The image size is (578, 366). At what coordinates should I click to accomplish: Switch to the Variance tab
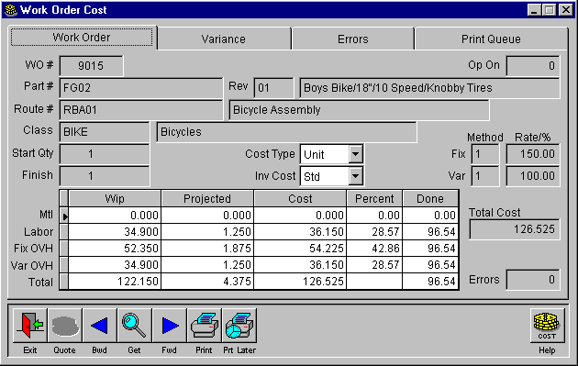223,39
